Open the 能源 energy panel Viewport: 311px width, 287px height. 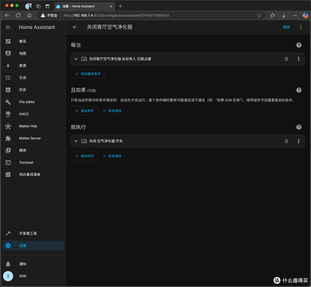(33, 66)
